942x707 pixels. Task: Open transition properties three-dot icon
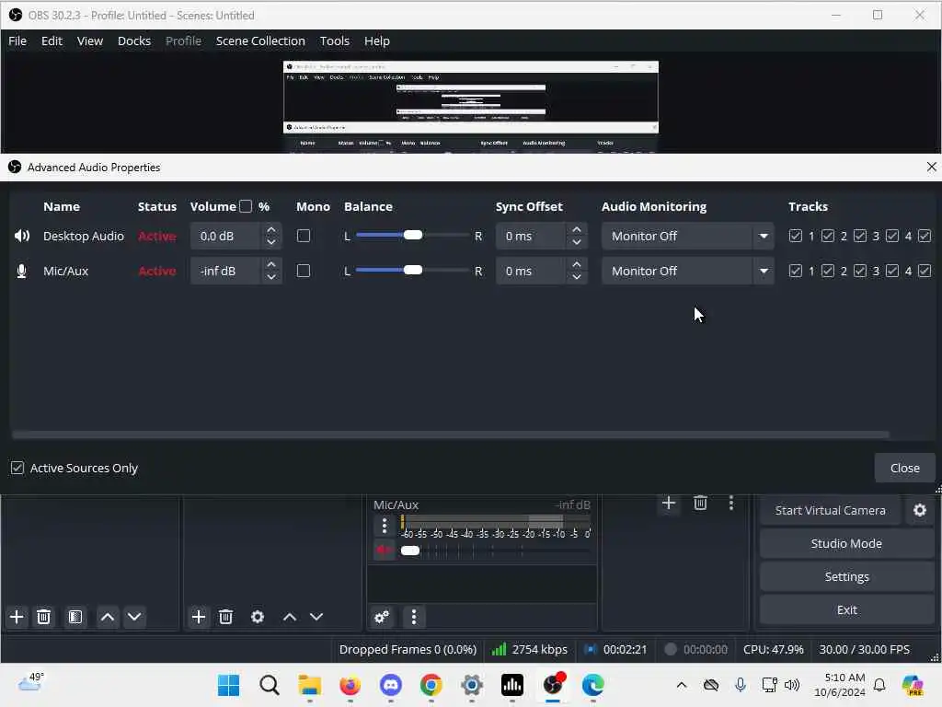pos(731,503)
